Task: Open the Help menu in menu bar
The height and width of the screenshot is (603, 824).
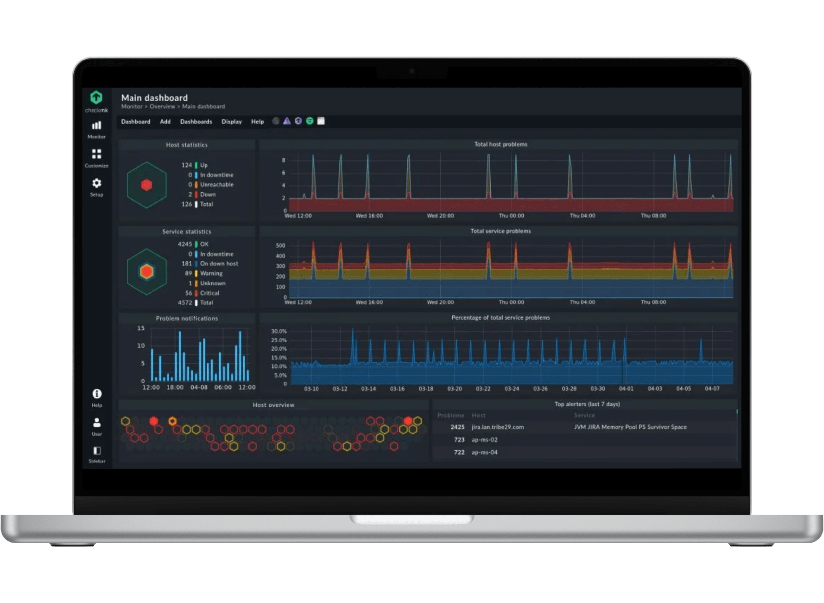Action: click(257, 122)
